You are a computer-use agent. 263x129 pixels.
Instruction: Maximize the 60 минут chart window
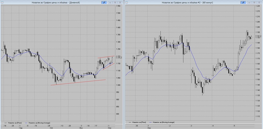tap(254, 2)
